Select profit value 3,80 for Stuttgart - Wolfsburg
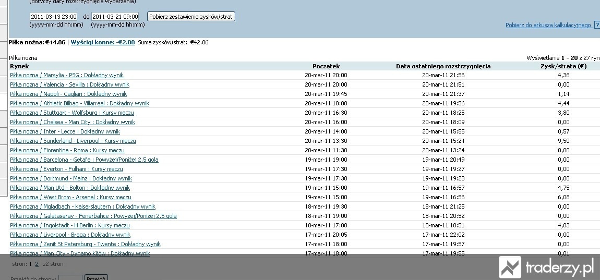Image resolution: width=600 pixels, height=280 pixels. pos(563,113)
